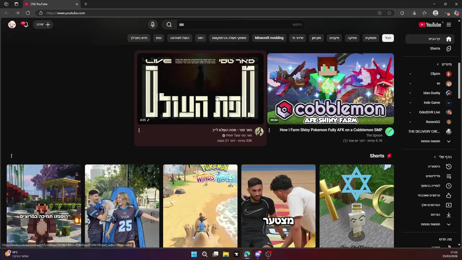
Task: Open the הדף שלי section header
Action: pyautogui.click(x=443, y=157)
